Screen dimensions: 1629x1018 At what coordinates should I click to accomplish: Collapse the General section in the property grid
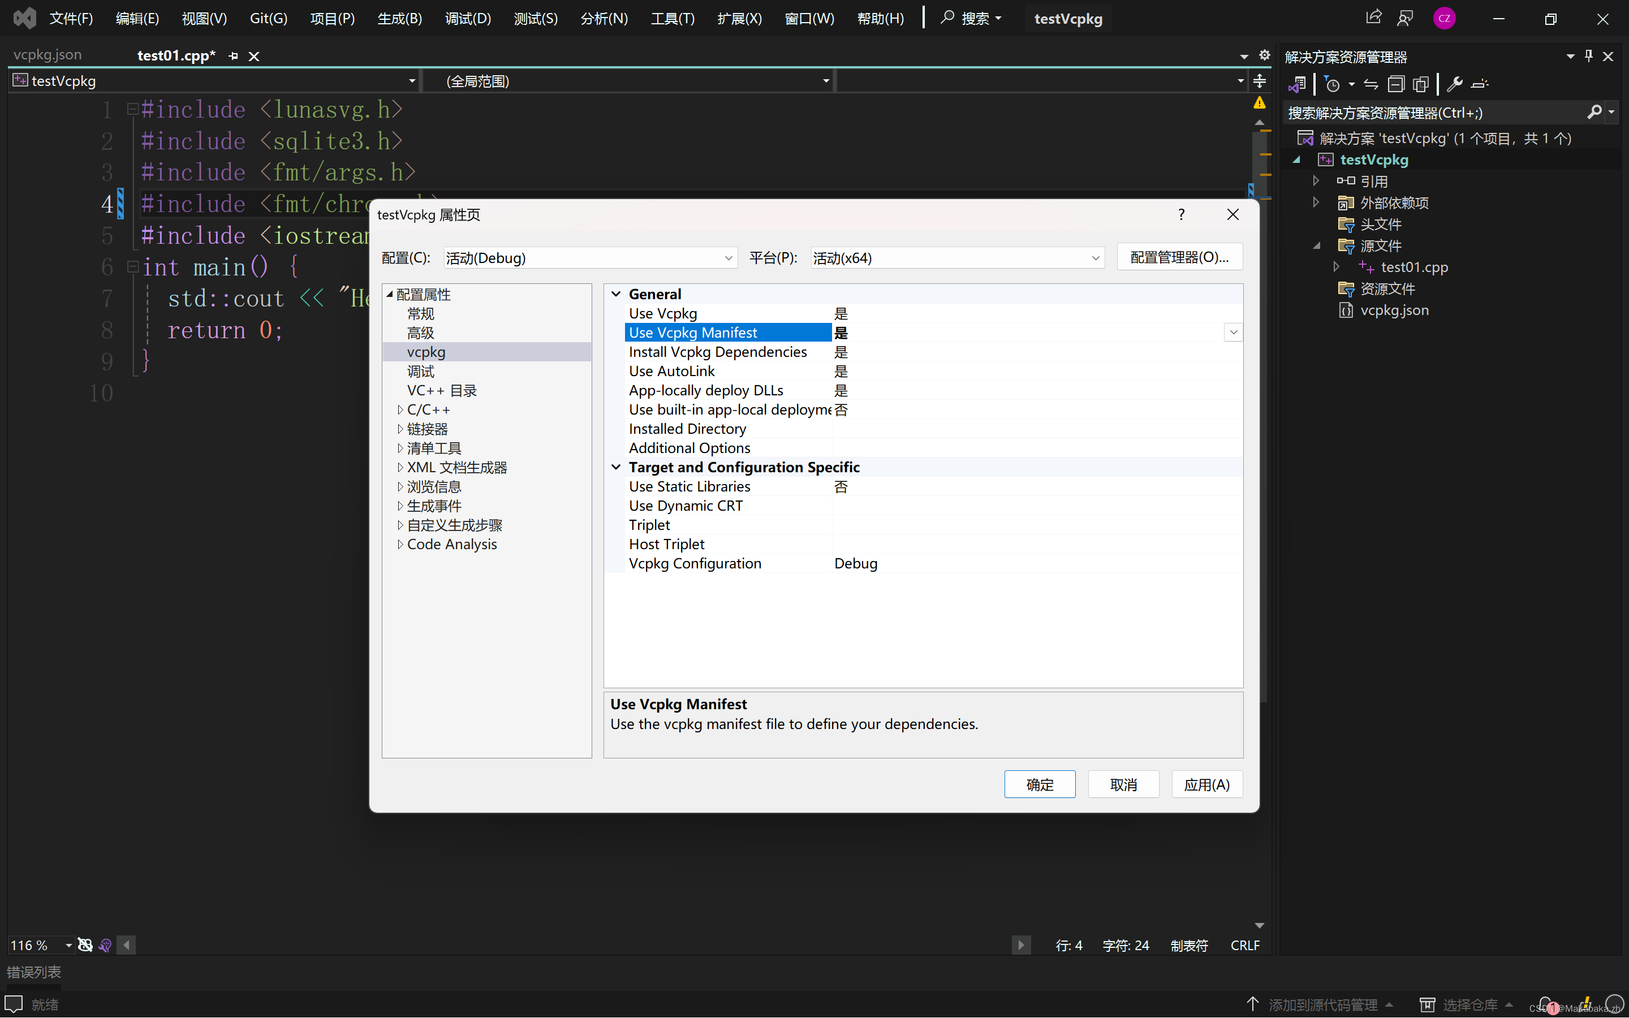click(x=615, y=294)
